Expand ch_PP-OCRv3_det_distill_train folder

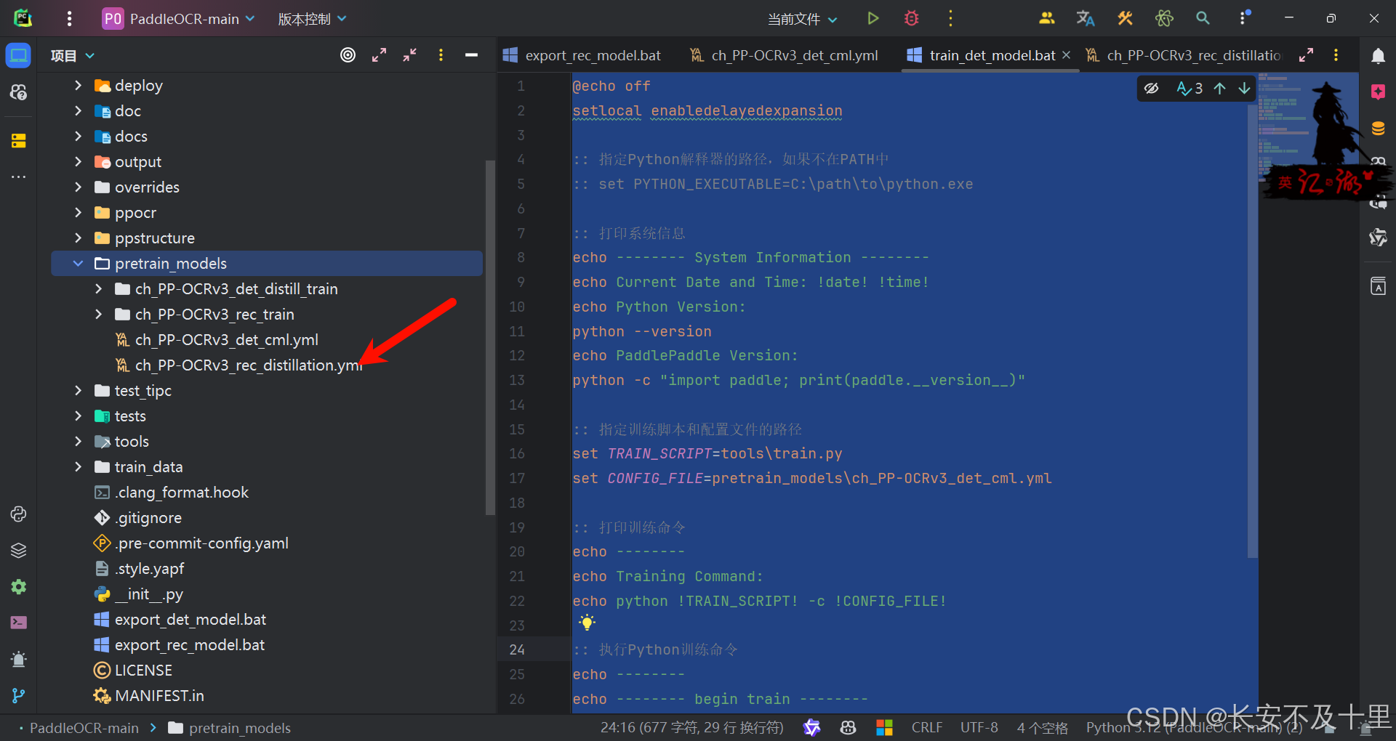tap(98, 289)
